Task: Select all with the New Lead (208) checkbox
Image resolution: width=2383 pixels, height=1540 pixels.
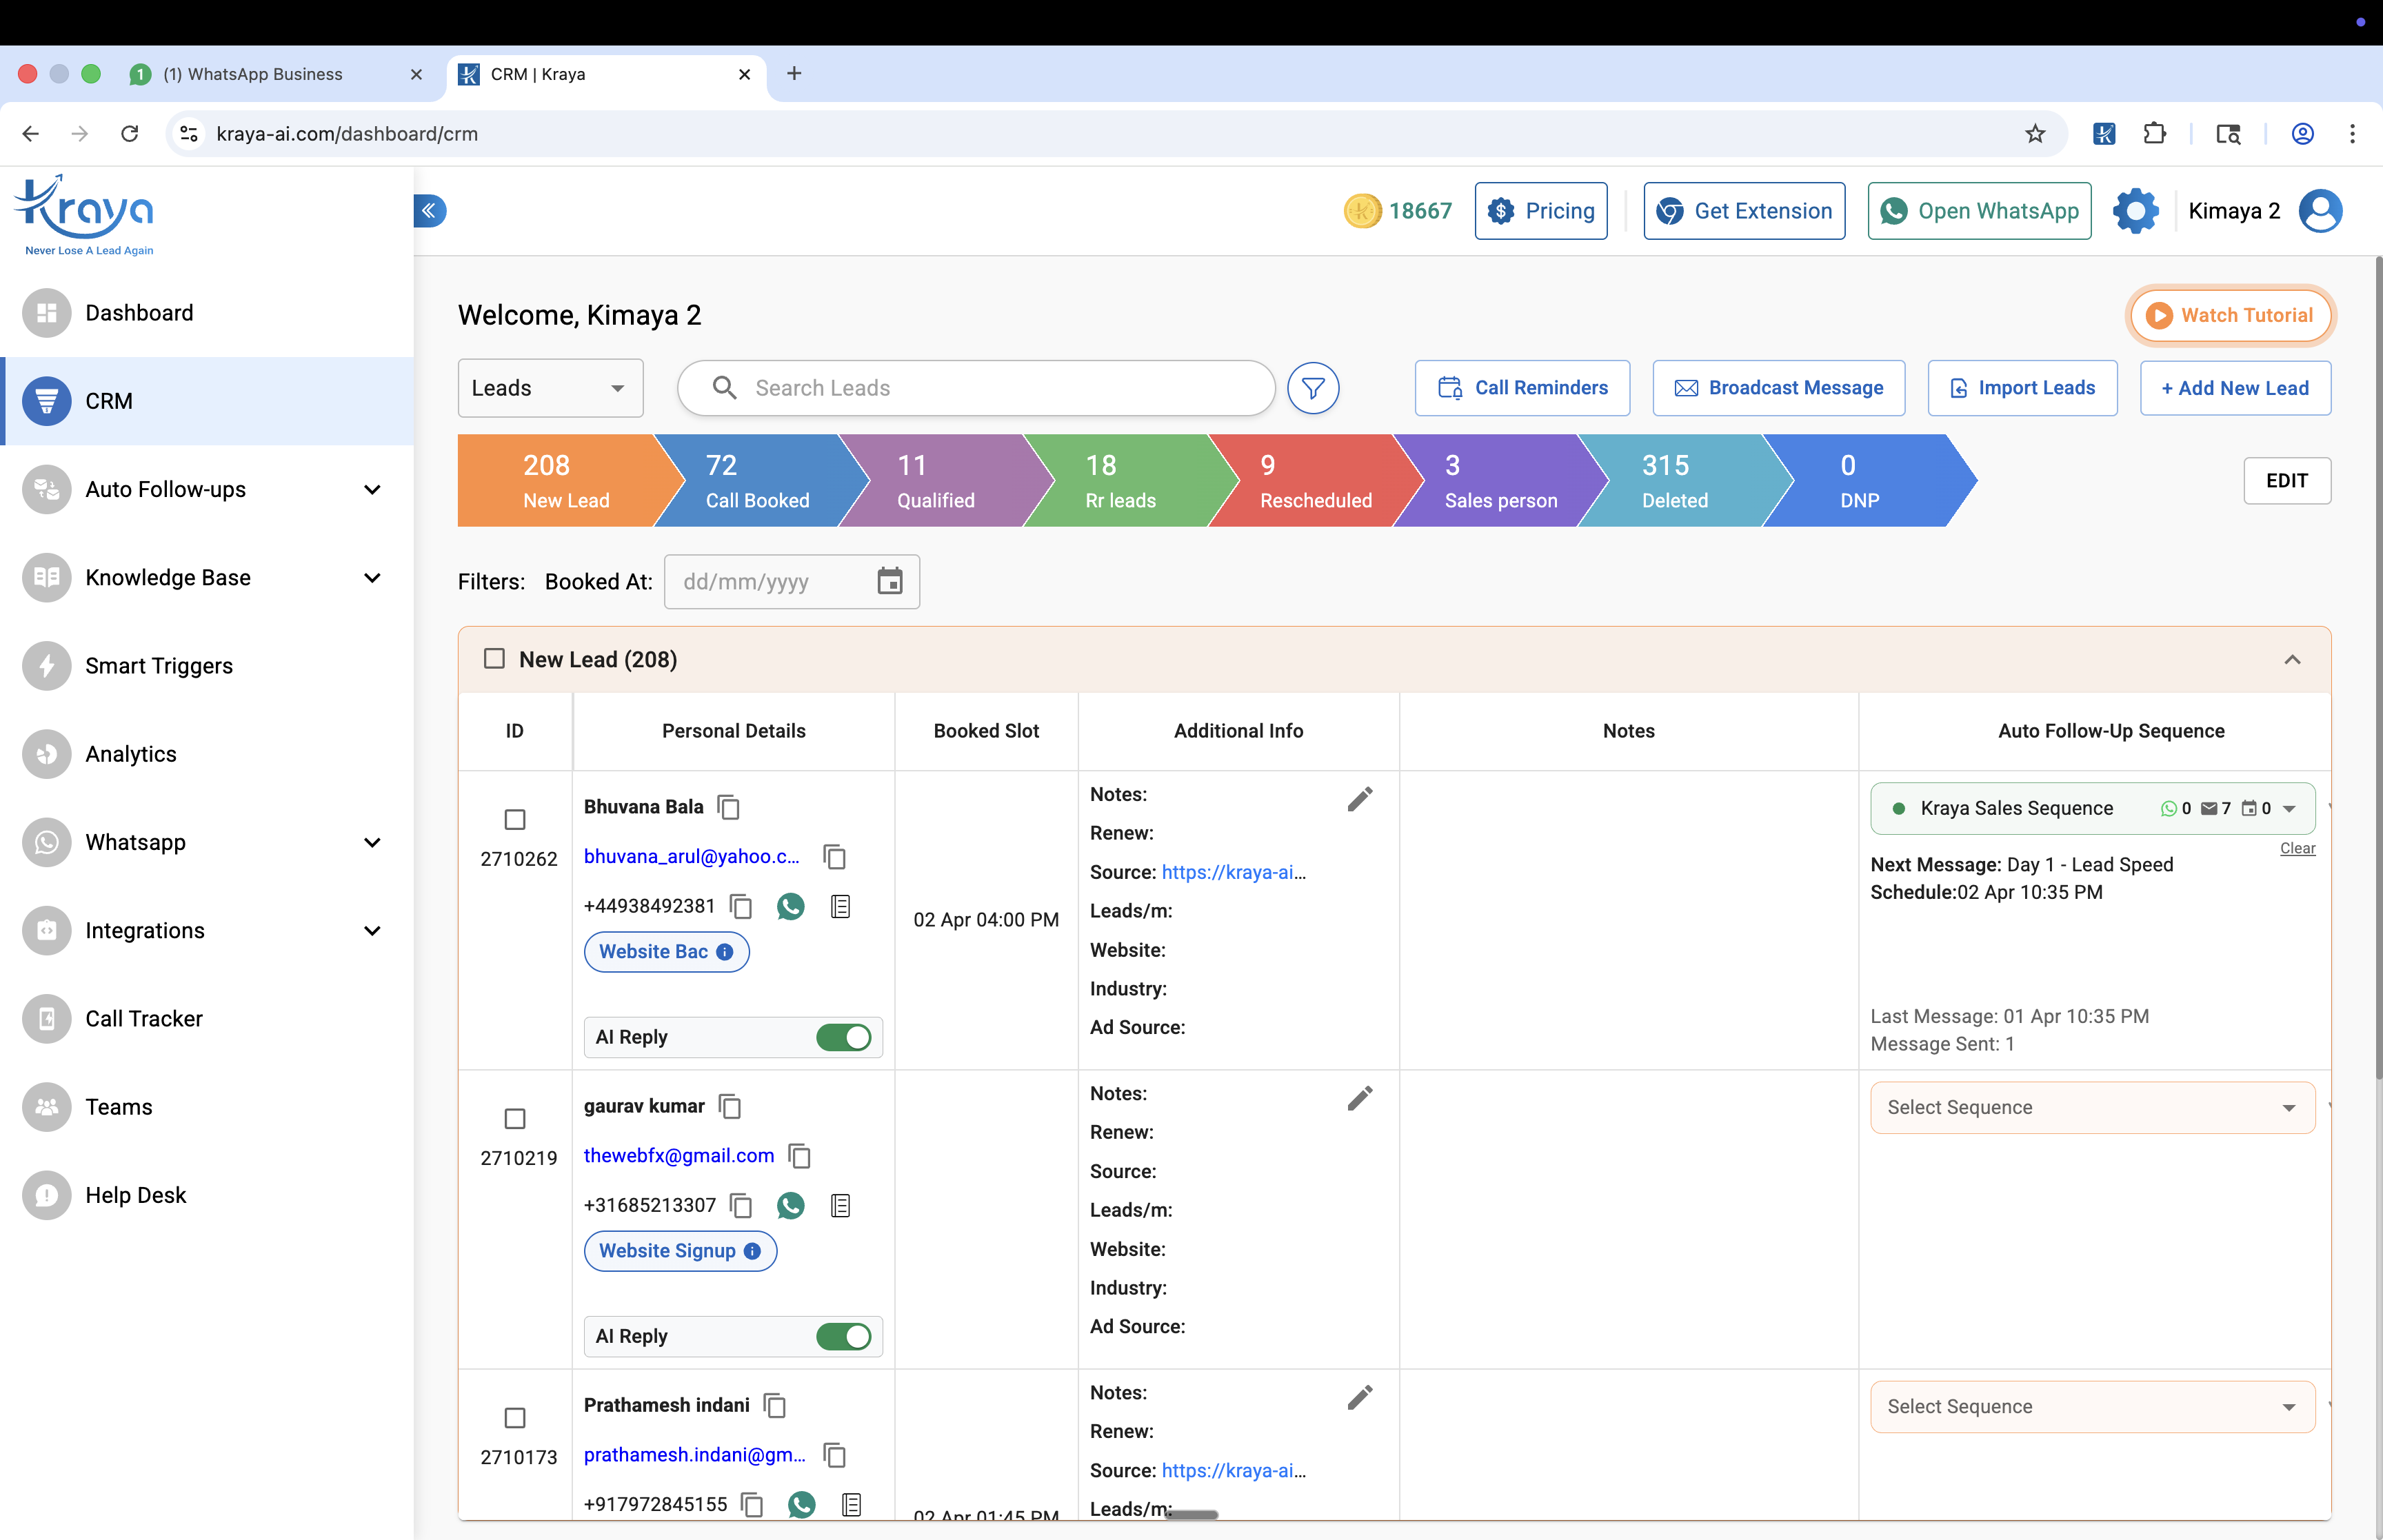Action: tap(494, 658)
